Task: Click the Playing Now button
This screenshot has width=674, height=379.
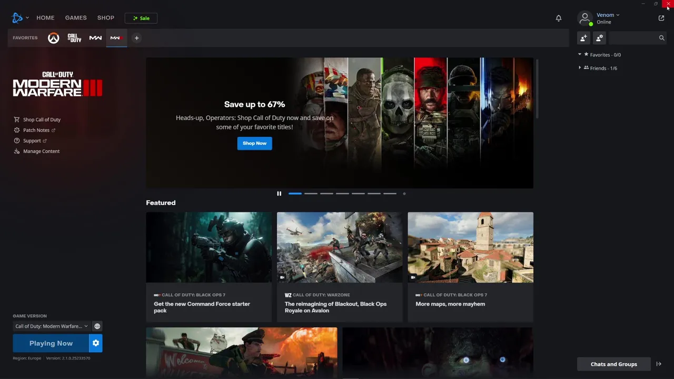Action: coord(51,343)
